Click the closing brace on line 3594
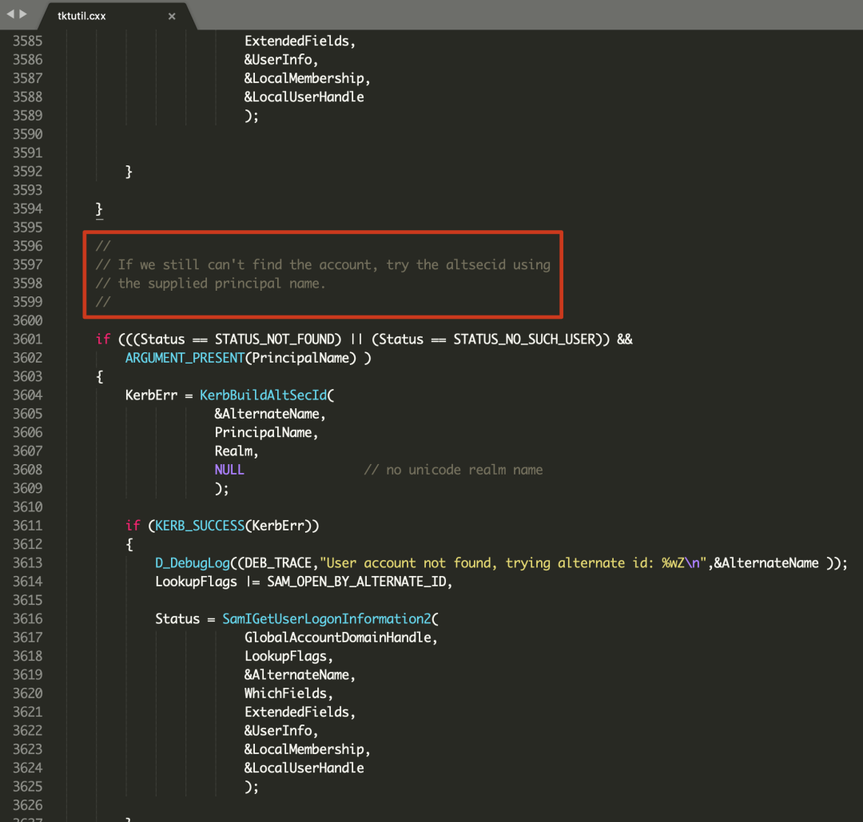 click(x=99, y=209)
